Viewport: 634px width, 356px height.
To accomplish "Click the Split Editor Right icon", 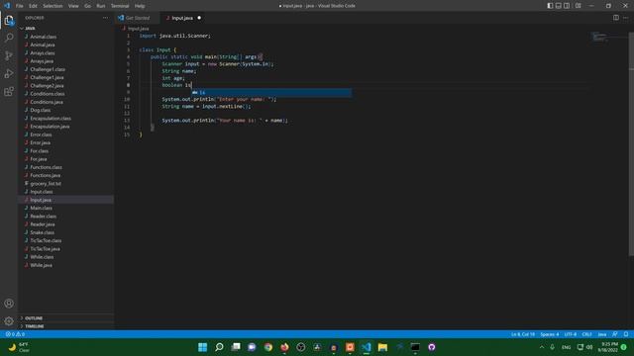I will [616, 18].
